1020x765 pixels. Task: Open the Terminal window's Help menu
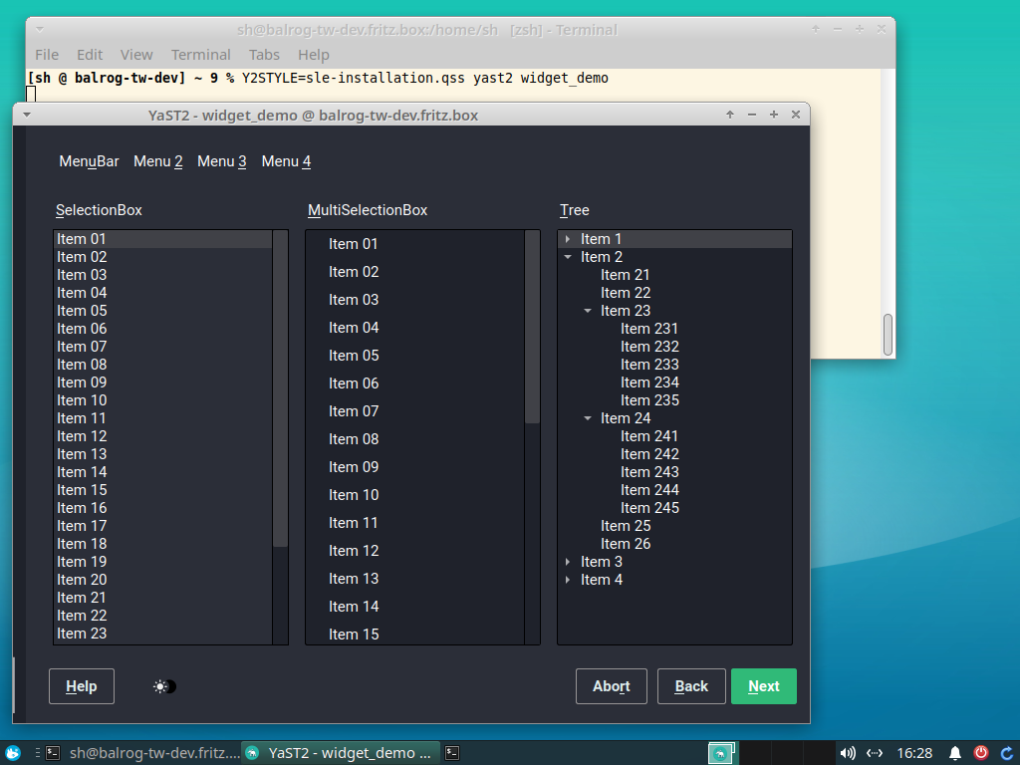pyautogui.click(x=314, y=55)
